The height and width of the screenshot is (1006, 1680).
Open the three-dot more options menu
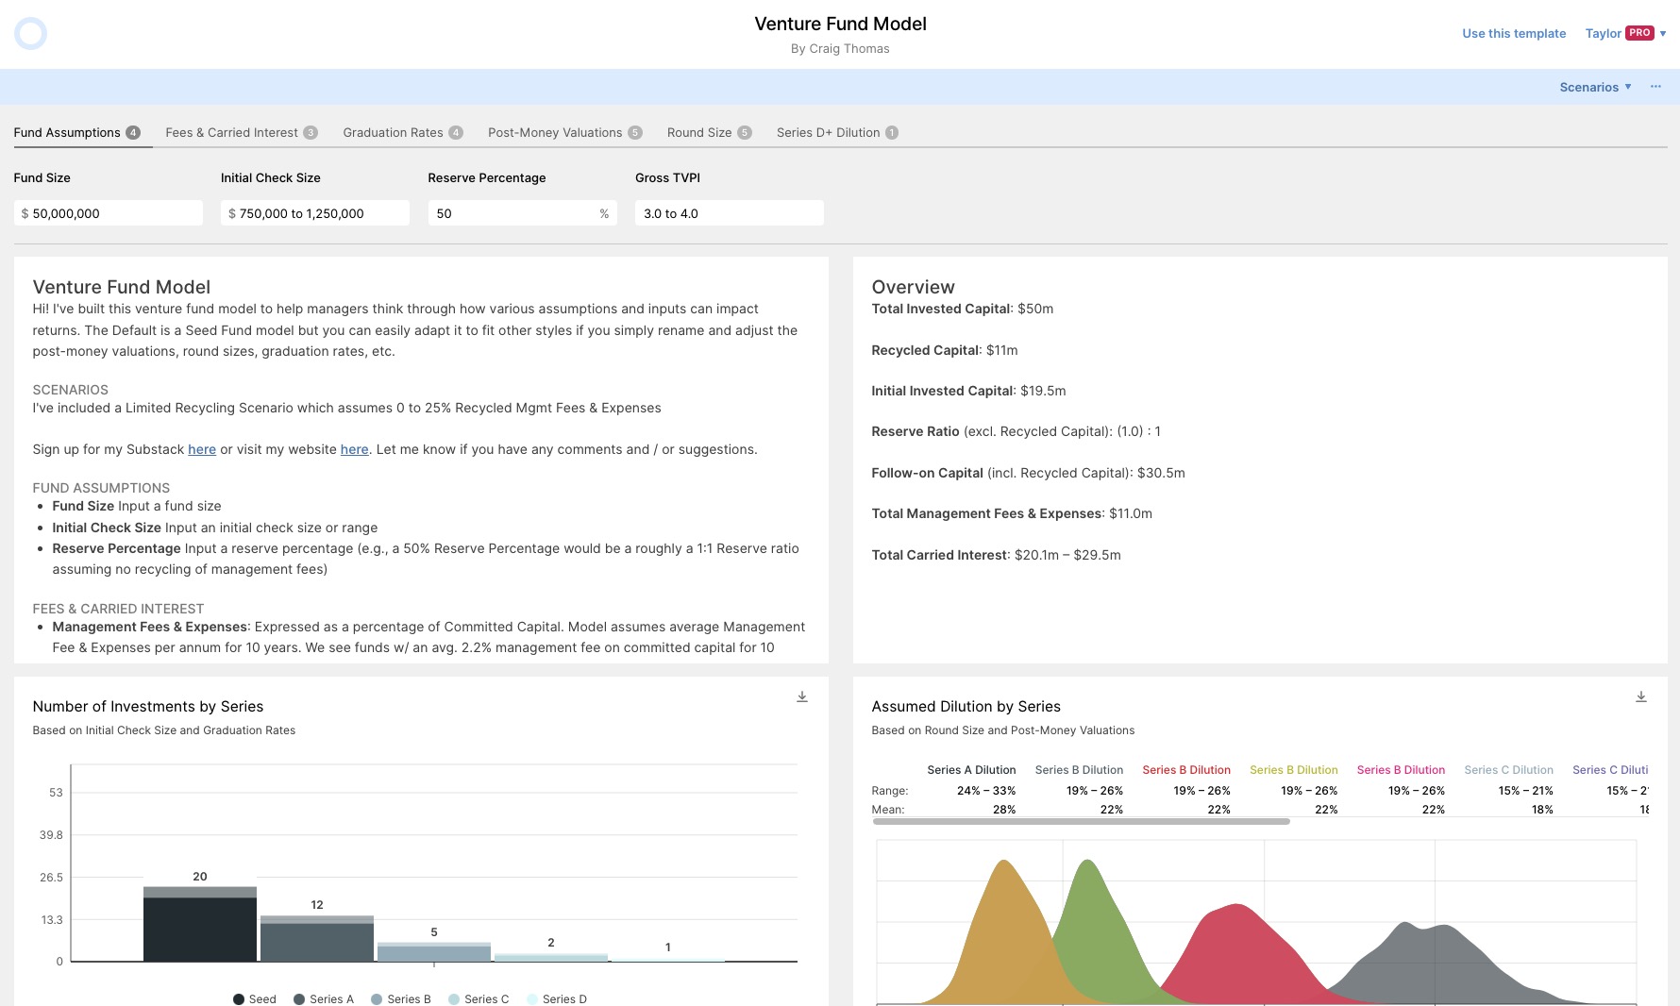(1655, 87)
